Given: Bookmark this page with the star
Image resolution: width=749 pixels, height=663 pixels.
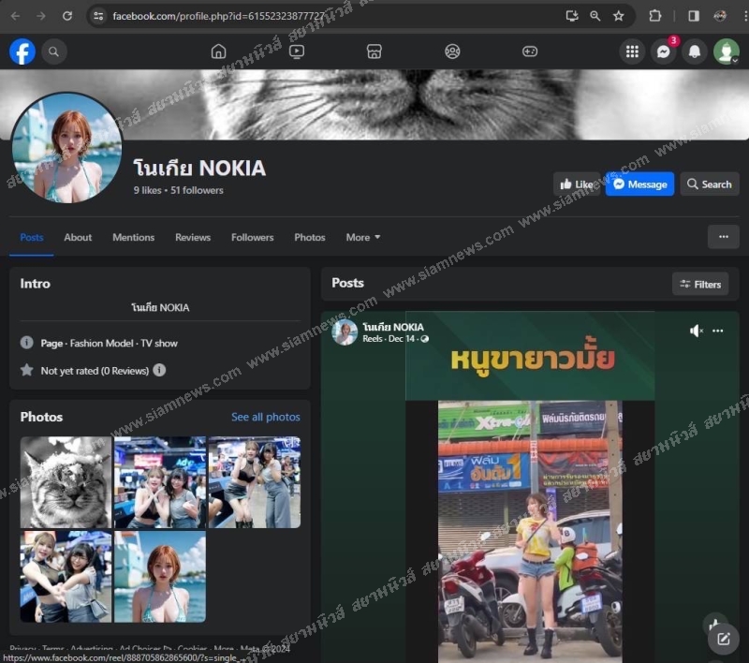Looking at the screenshot, I should tap(619, 16).
